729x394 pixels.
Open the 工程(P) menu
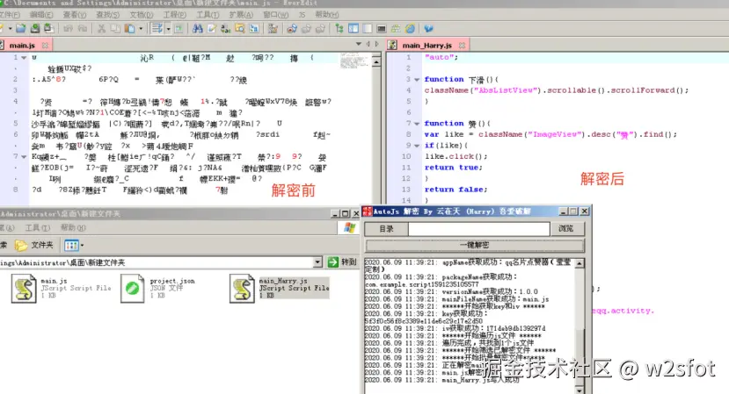pyautogui.click(x=174, y=15)
